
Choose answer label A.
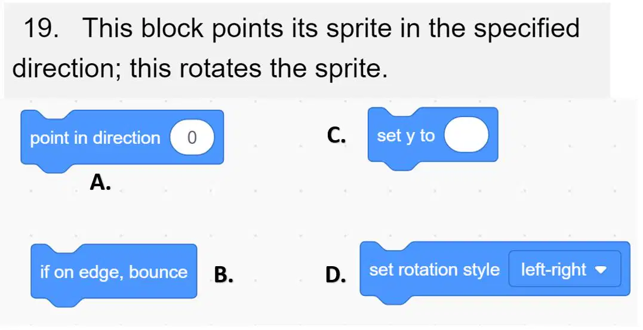coord(100,183)
